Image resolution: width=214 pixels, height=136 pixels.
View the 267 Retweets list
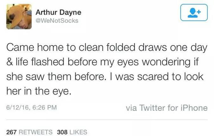[29, 132]
